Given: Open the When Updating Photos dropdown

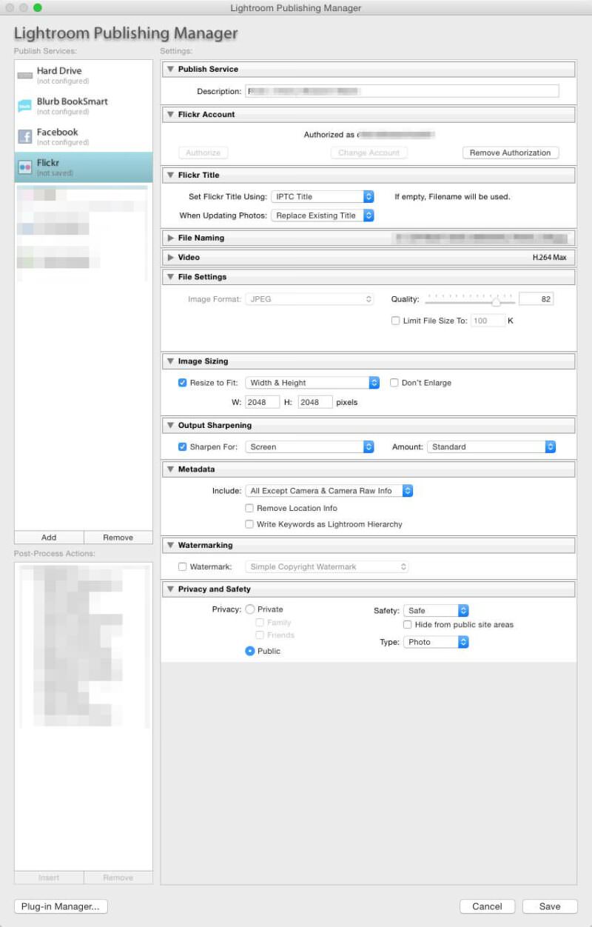Looking at the screenshot, I should coord(322,216).
